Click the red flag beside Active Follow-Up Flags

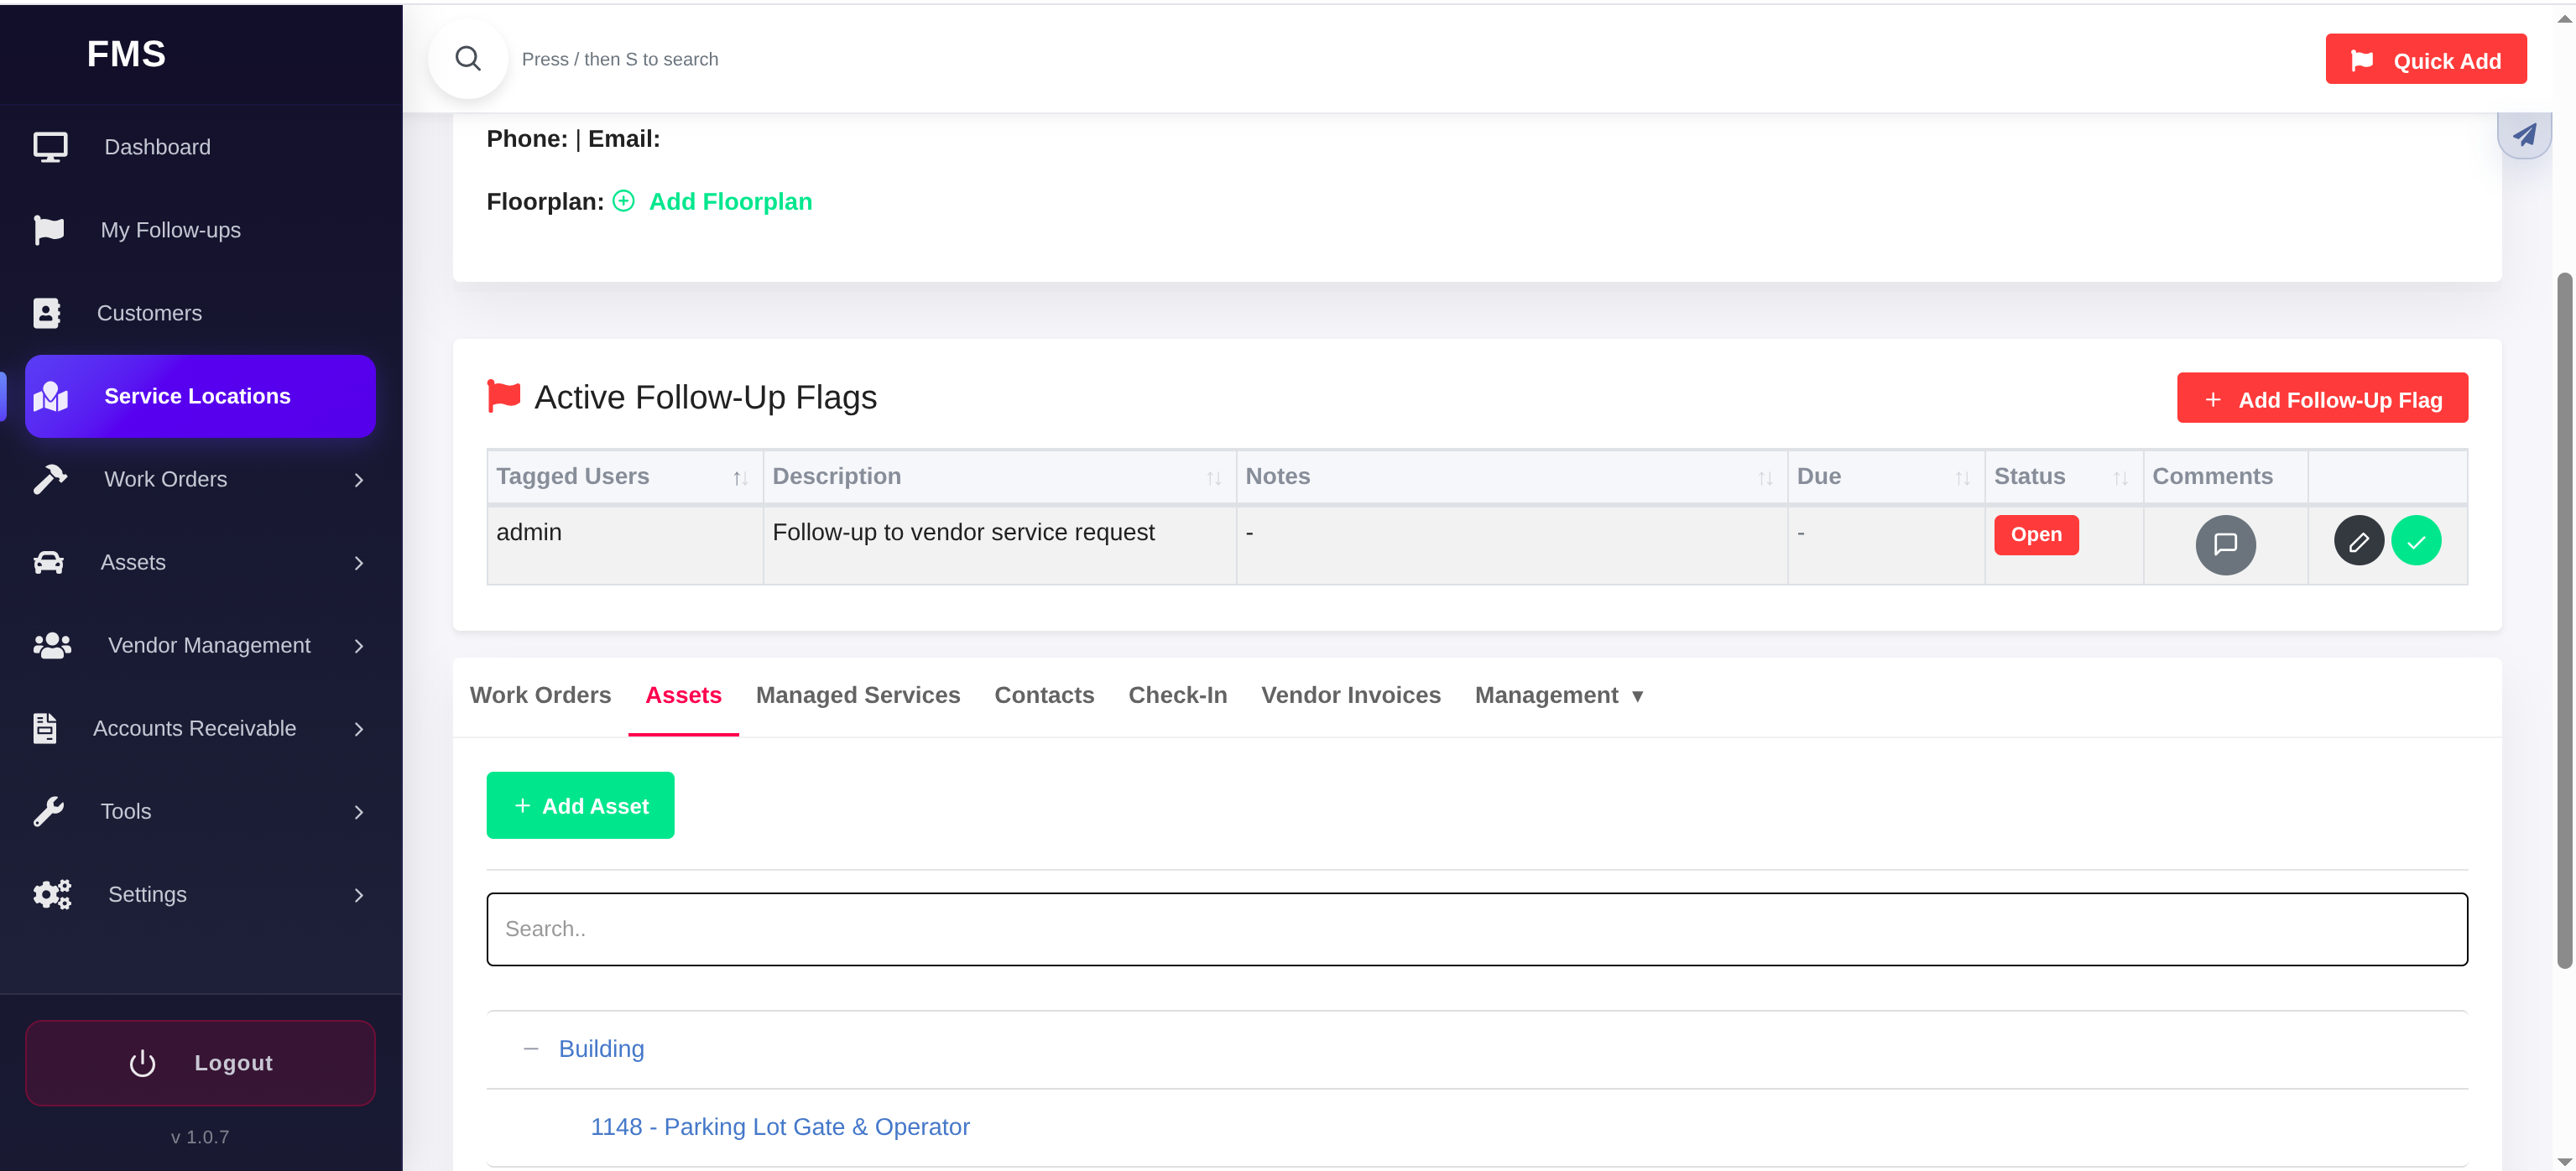[x=503, y=395]
